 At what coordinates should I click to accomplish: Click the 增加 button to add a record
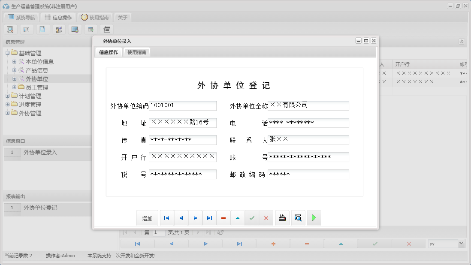[147, 218]
